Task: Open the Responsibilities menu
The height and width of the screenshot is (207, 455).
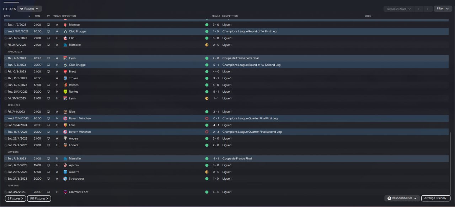Action: 402,198
